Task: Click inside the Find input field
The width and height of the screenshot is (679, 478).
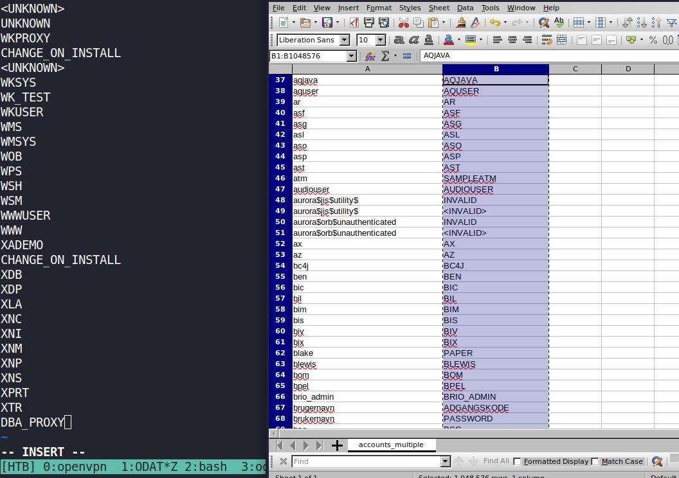Action: [x=367, y=461]
